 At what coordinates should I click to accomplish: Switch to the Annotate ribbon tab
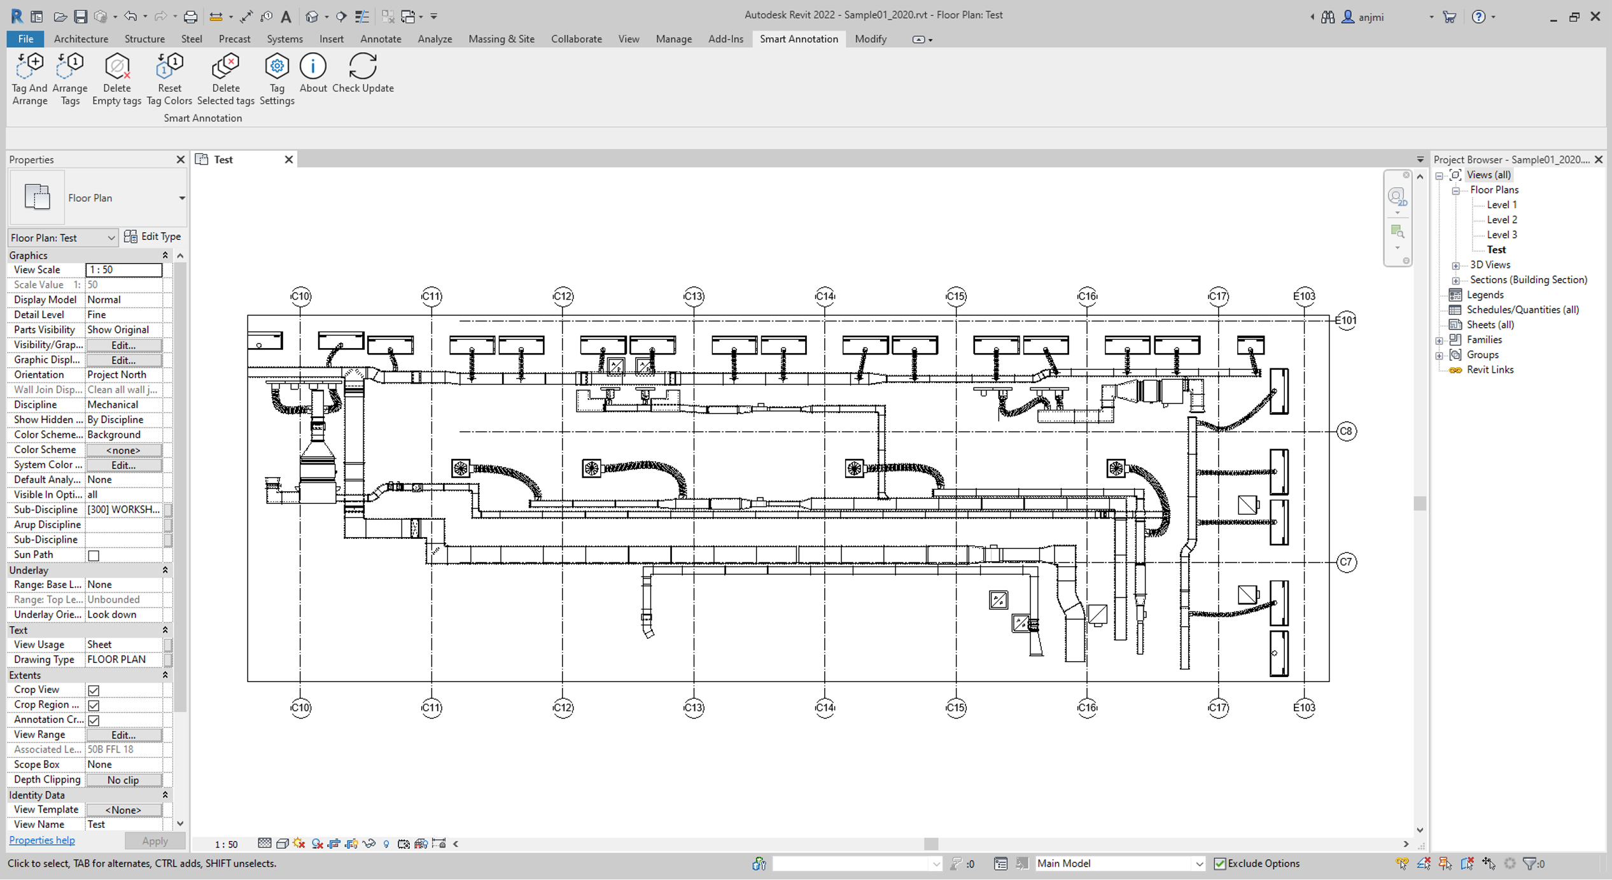[x=381, y=39]
